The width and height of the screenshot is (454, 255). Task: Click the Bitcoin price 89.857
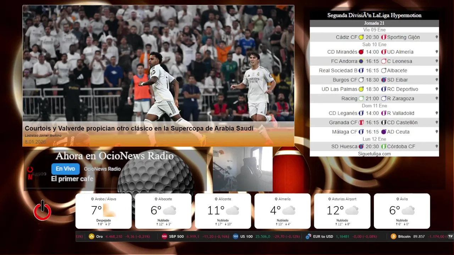tap(419, 237)
